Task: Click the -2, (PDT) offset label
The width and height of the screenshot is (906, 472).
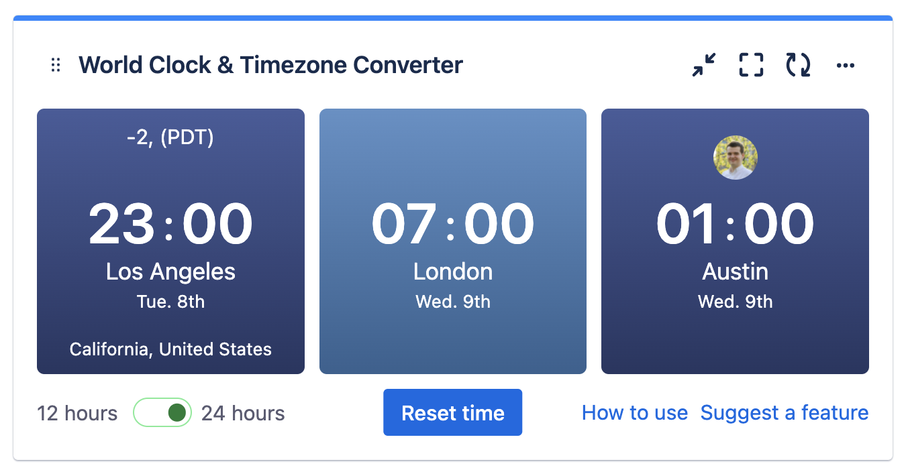Action: click(170, 137)
